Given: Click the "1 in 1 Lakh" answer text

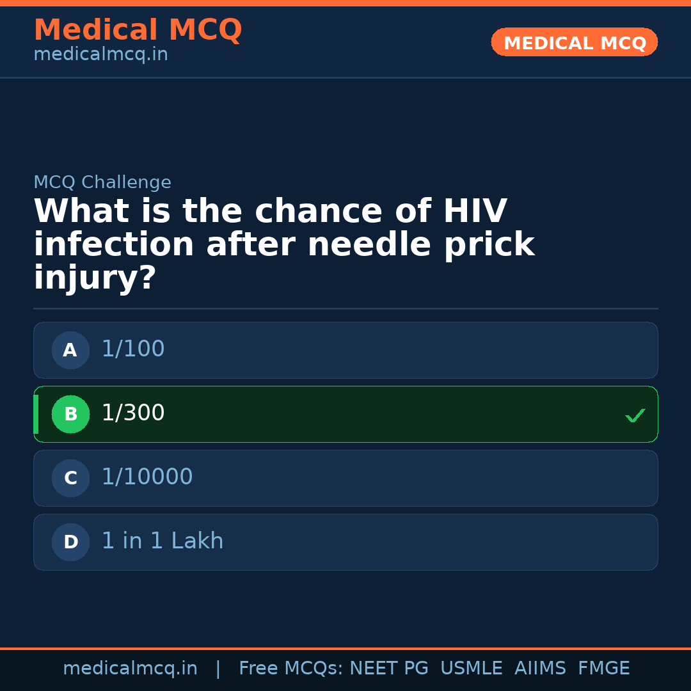Looking at the screenshot, I should pyautogui.click(x=163, y=541).
